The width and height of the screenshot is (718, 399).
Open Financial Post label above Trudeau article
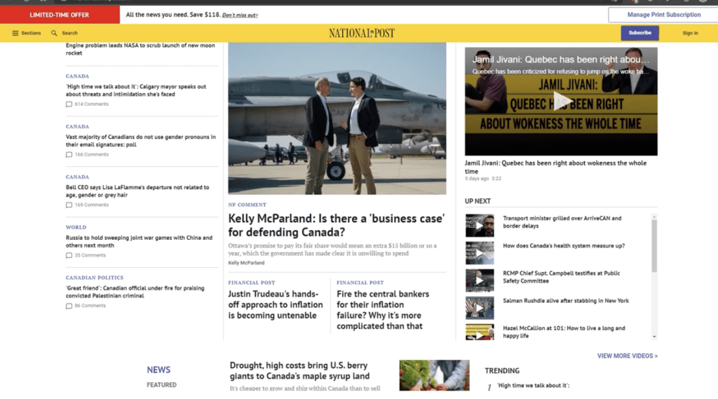pyautogui.click(x=252, y=283)
